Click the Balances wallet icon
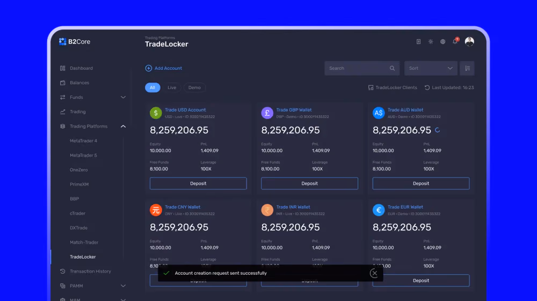 pos(63,83)
